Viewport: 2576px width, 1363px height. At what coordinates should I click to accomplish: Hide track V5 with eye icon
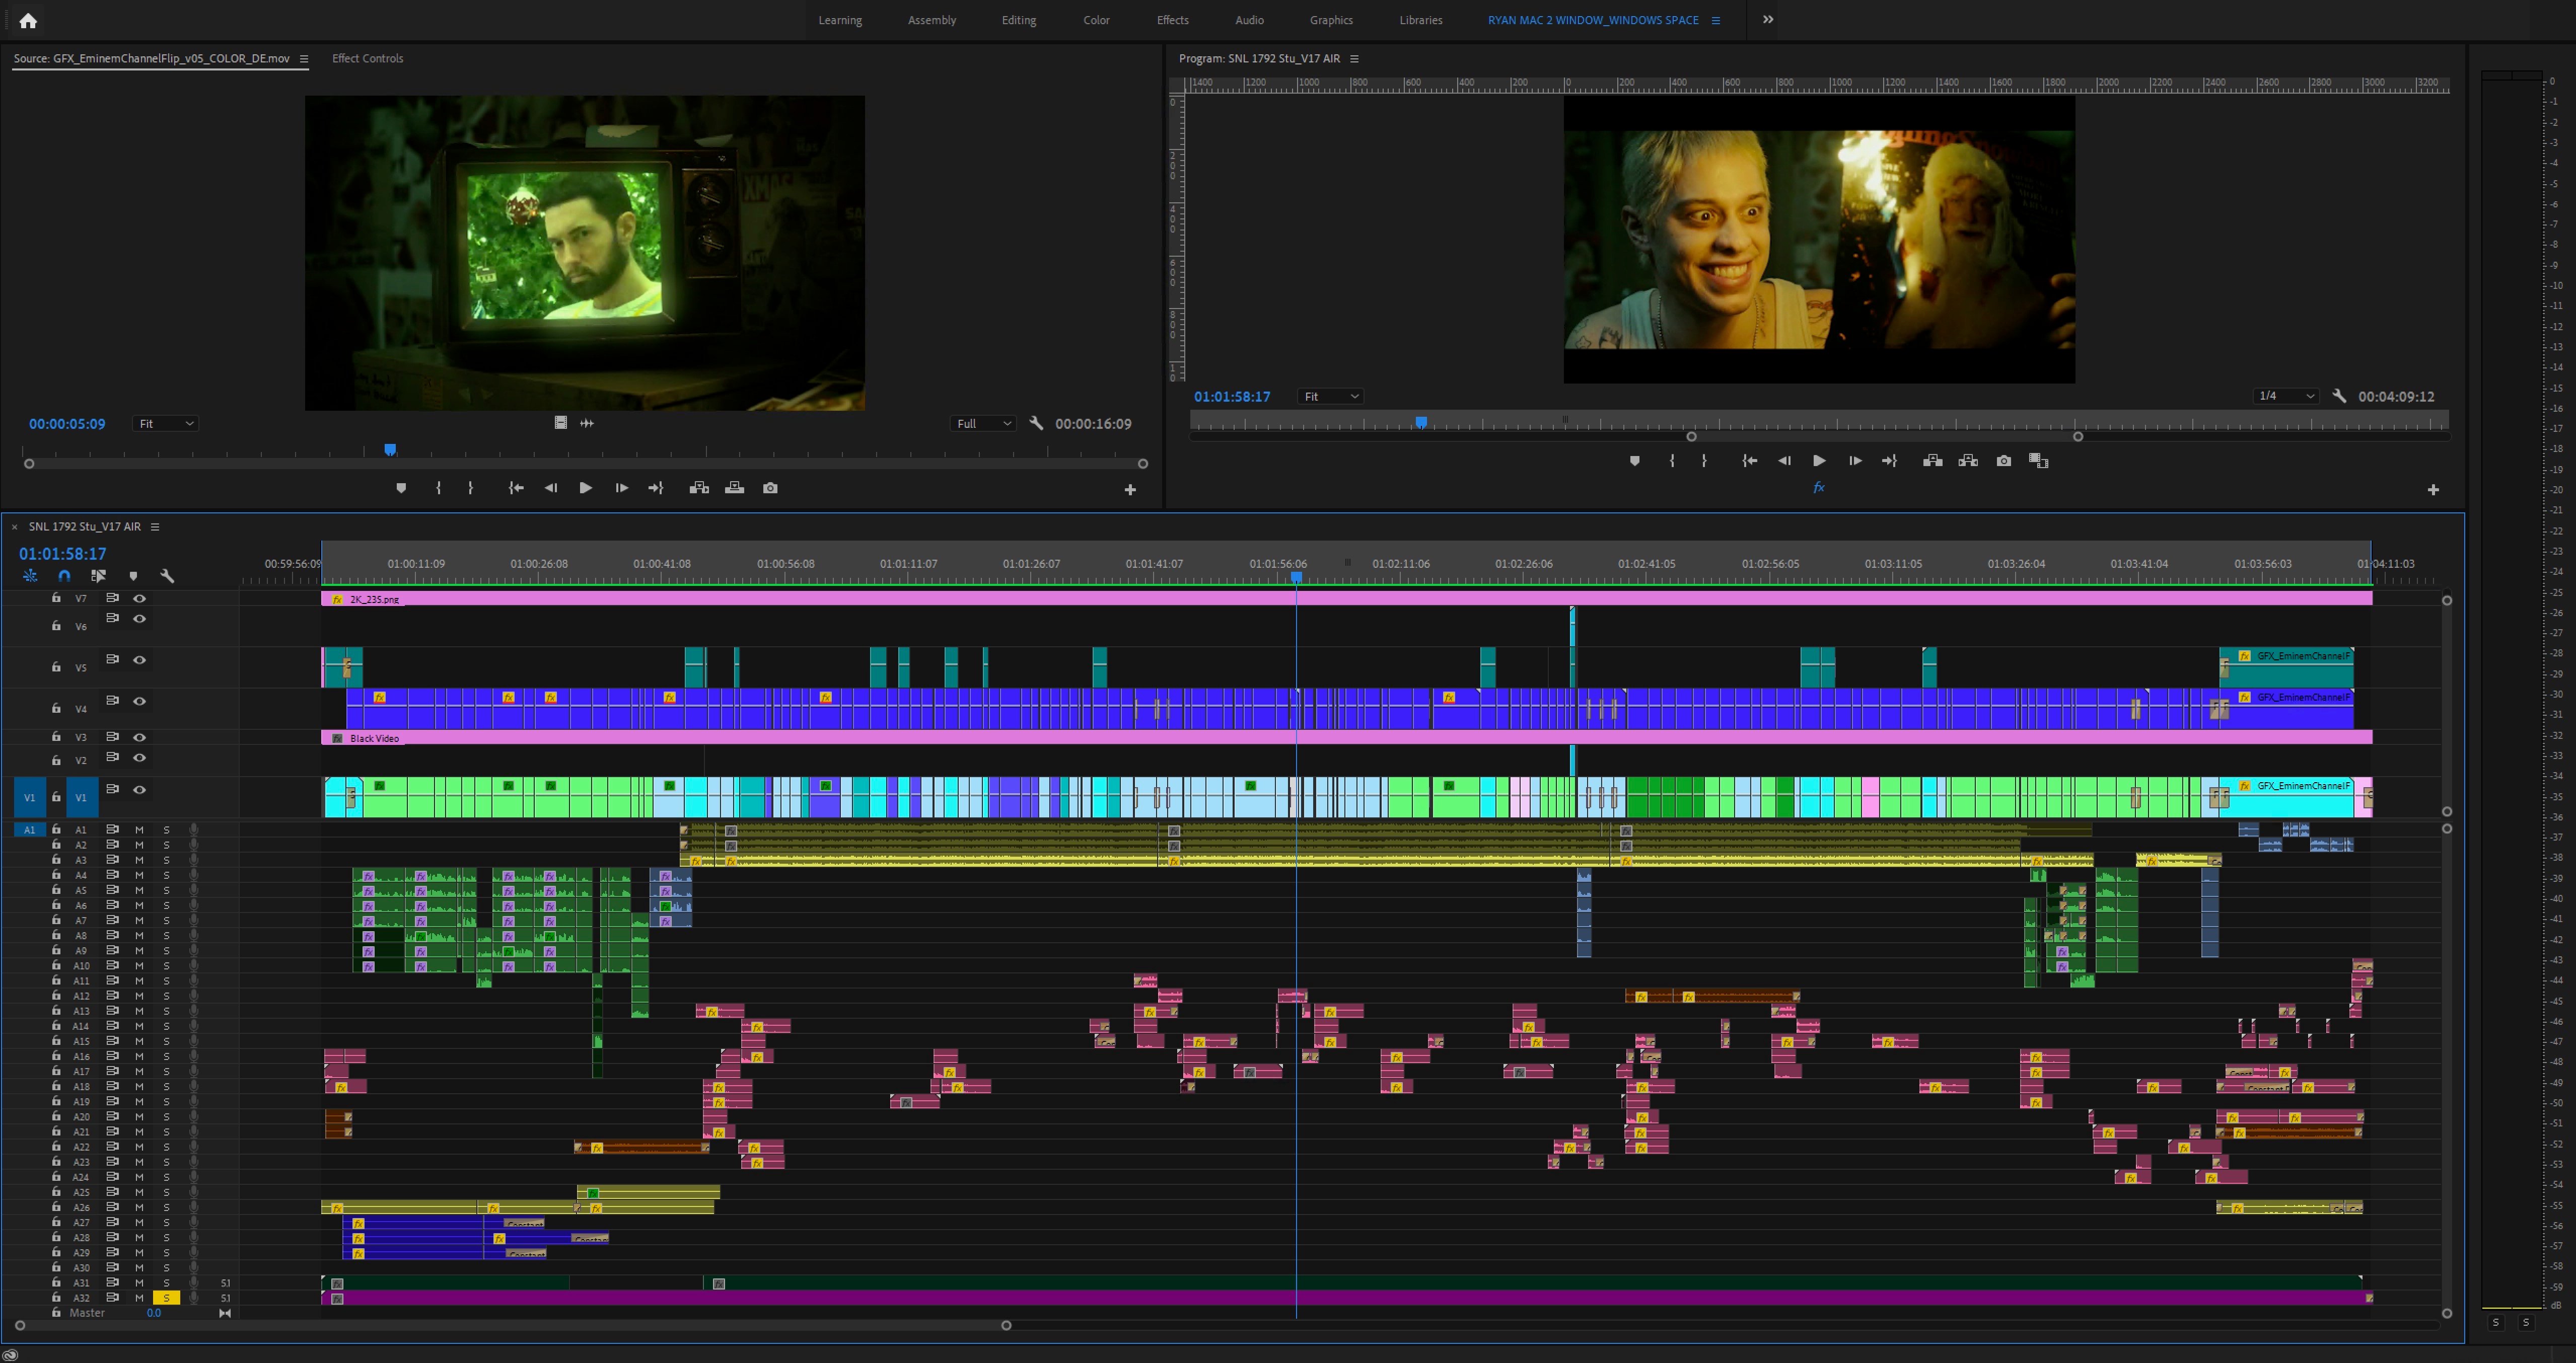pos(140,659)
